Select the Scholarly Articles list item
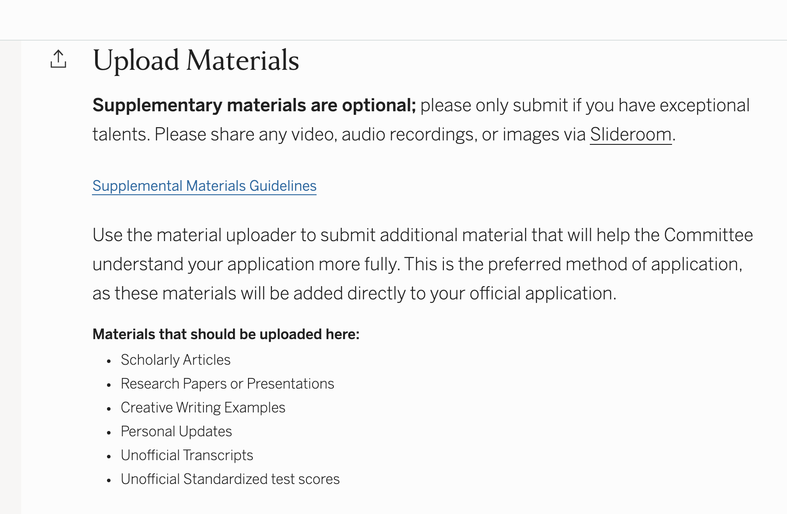This screenshot has width=787, height=514. (x=176, y=360)
